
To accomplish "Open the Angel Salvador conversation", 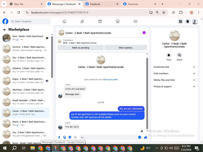I will [x=26, y=102].
